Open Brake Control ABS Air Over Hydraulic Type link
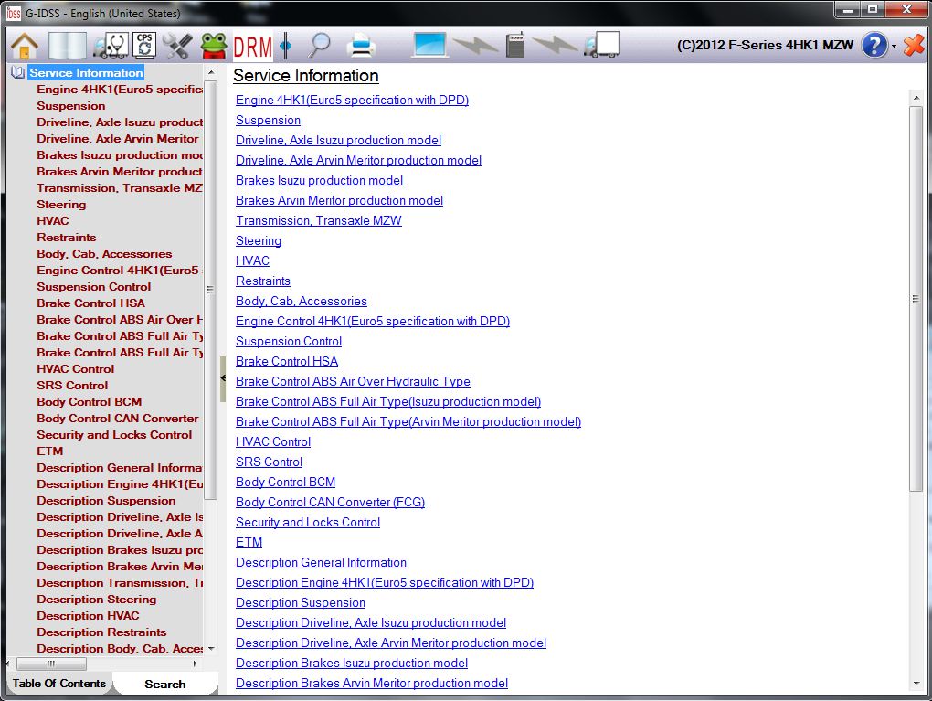 tap(353, 382)
